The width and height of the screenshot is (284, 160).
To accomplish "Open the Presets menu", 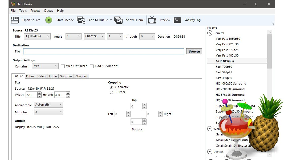I will tap(35, 11).
